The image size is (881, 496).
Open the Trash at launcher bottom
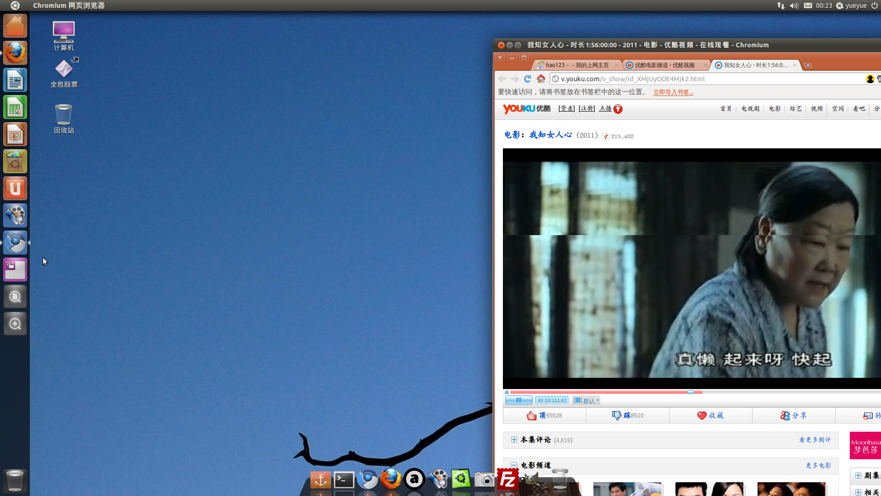[x=15, y=480]
